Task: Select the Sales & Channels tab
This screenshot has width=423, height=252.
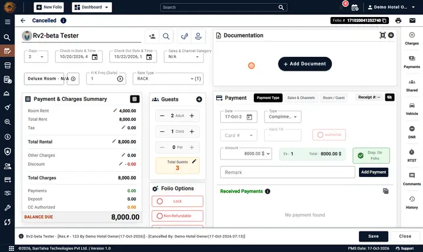Action: coord(301,98)
